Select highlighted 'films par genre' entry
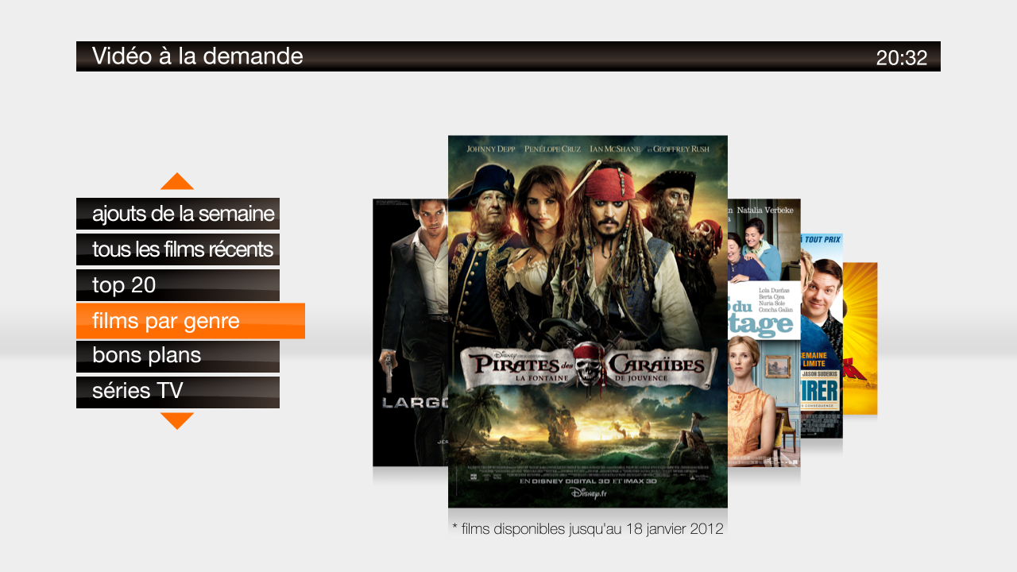This screenshot has width=1017, height=572. (191, 321)
